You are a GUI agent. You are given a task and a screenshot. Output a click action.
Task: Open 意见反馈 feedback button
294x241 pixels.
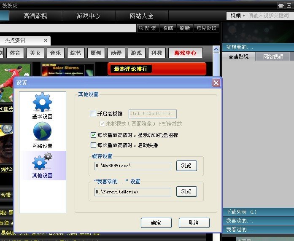206,28
